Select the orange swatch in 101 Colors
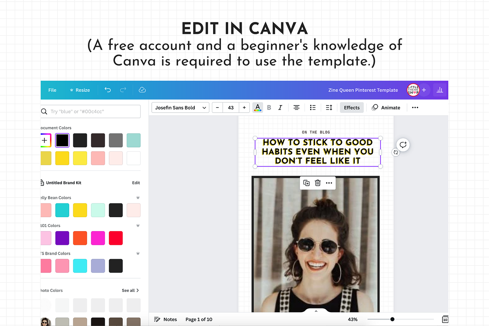This screenshot has width=489, height=326. point(80,238)
